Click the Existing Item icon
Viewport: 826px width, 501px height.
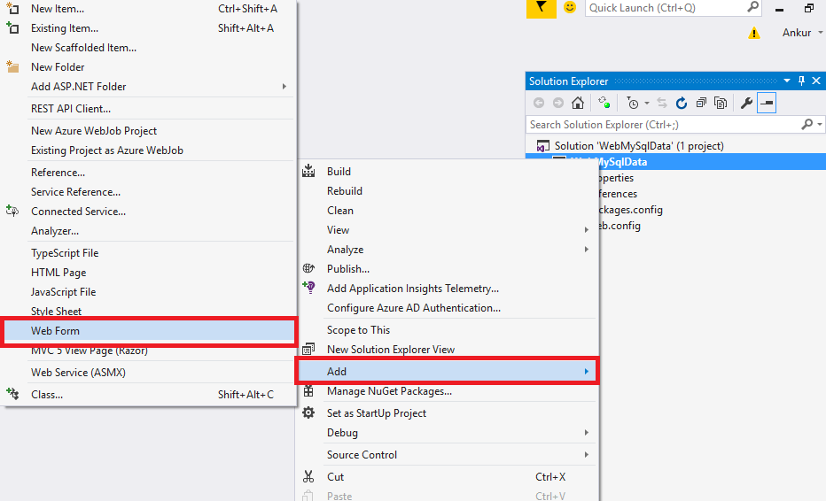[12, 27]
